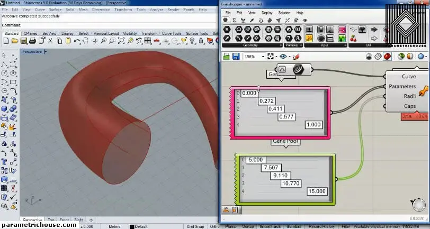Image resolution: width=430 pixels, height=229 pixels.
Task: Click the Save icon in Rhino toolbar
Action: click(x=23, y=41)
